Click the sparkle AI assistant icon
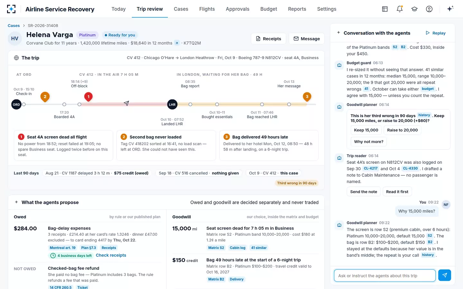This screenshot has width=463, height=289. 450,9
